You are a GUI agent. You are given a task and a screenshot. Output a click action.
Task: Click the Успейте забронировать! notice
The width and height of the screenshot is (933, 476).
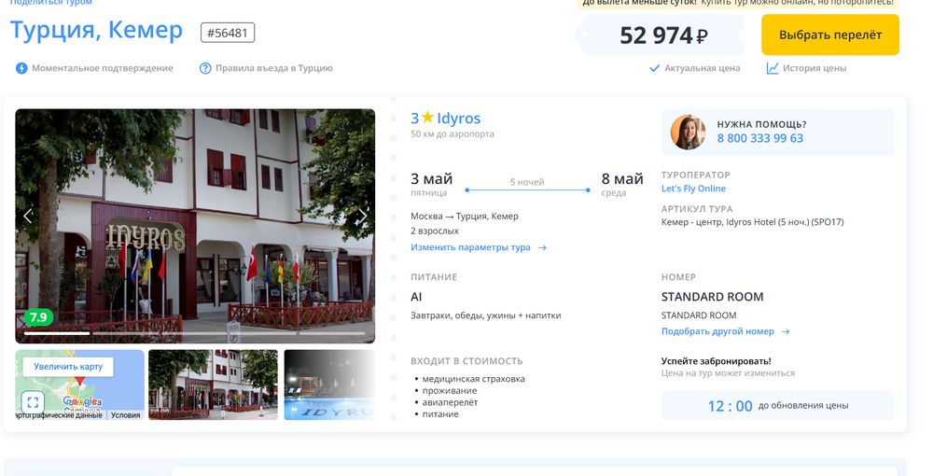(716, 361)
